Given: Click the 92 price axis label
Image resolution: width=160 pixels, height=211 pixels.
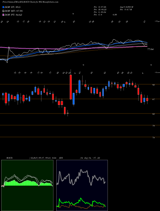Looking at the screenshot, I should 153,85.
